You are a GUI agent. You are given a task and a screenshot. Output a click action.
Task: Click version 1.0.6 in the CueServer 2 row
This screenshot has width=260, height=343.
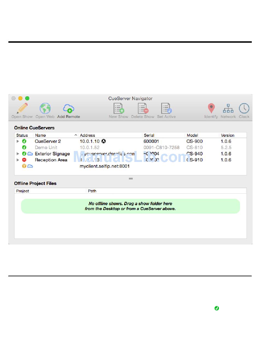(x=226, y=141)
